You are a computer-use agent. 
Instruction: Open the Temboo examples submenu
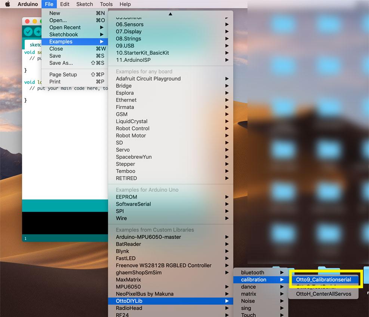pos(170,171)
